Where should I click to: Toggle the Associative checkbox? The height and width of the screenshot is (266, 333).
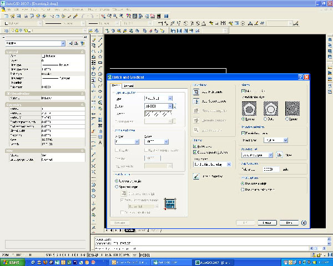194,147
